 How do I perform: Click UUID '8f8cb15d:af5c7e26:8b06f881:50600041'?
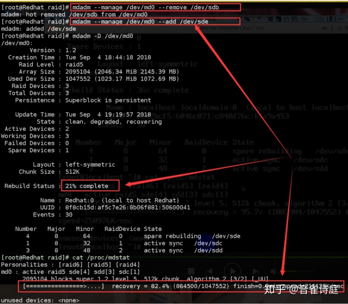click(128, 207)
